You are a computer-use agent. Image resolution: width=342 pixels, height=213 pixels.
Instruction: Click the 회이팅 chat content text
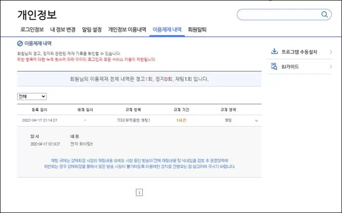point(81,144)
